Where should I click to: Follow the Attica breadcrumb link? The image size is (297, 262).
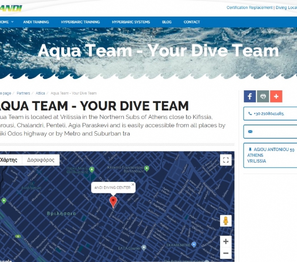point(40,93)
